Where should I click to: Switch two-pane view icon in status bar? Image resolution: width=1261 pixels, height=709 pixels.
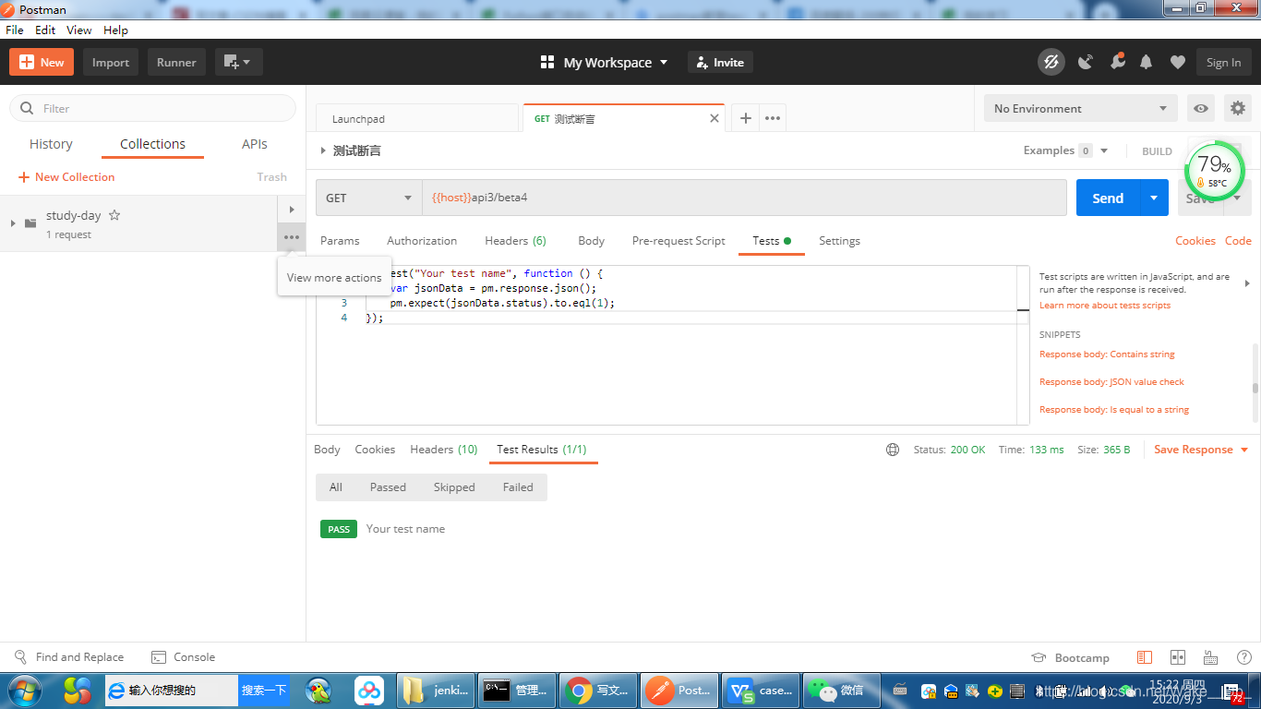(x=1178, y=657)
